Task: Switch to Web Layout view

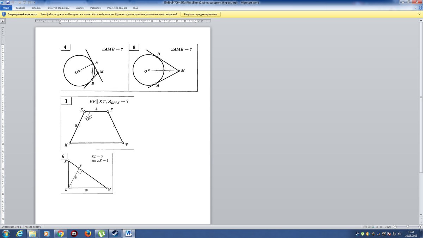Action: tap(374, 227)
